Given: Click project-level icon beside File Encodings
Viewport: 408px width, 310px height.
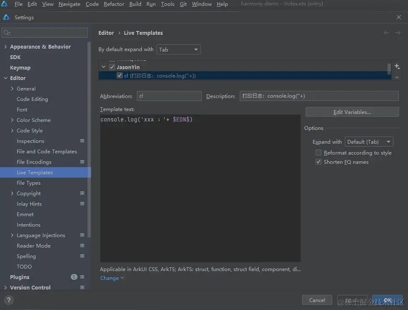Looking at the screenshot, I should click(82, 162).
